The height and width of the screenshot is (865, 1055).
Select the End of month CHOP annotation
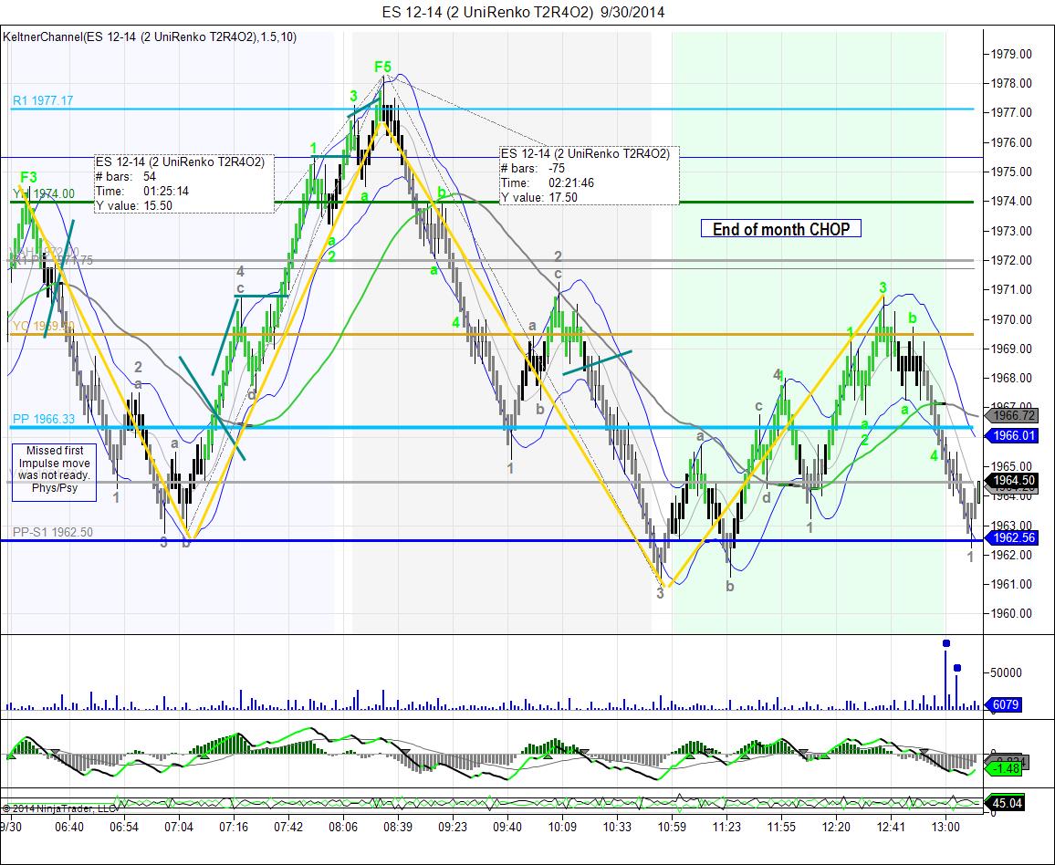click(781, 229)
